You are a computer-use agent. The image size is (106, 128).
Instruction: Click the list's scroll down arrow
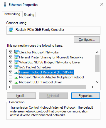click(97, 82)
